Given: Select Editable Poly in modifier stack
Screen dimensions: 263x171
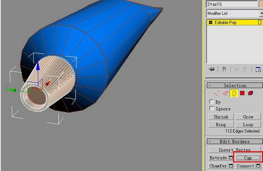Looking at the screenshot, I should pyautogui.click(x=235, y=23).
